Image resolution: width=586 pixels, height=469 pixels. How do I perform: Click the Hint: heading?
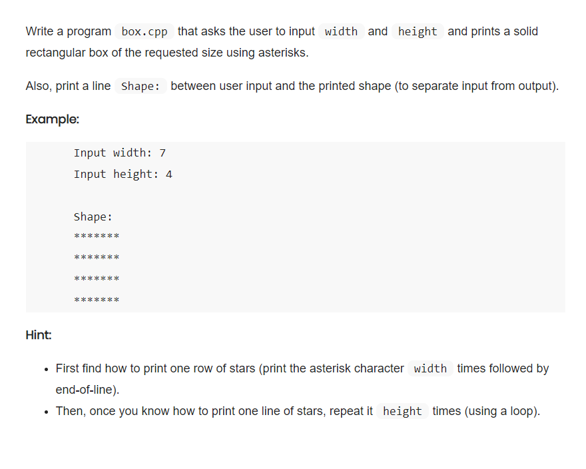coord(39,334)
